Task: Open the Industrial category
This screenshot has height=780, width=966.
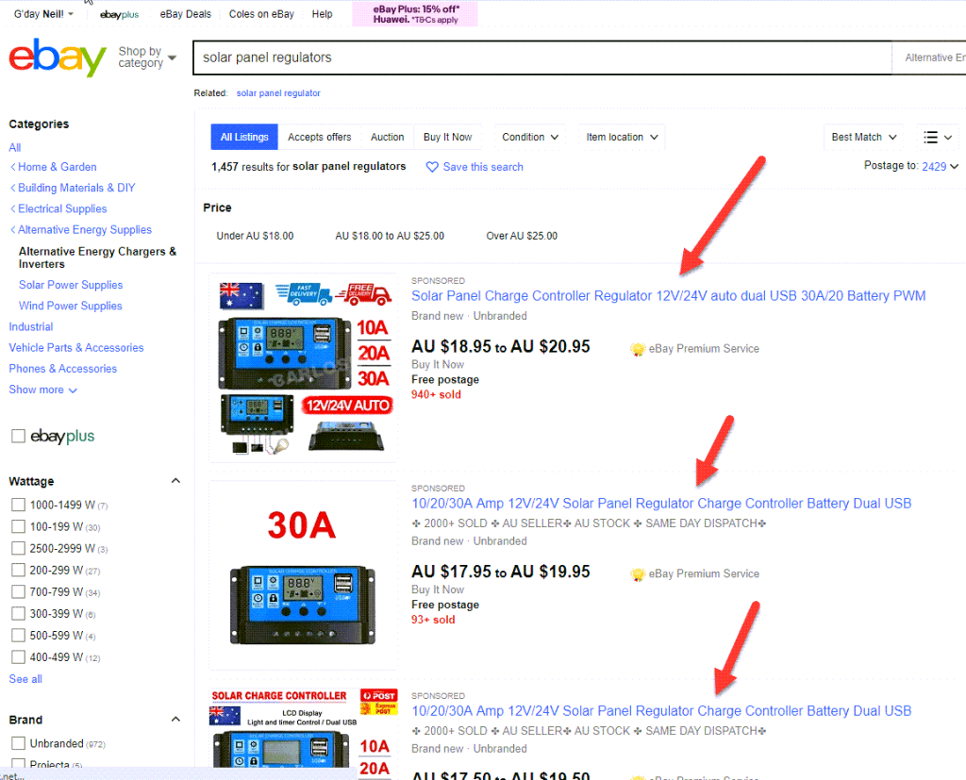Action: [31, 327]
